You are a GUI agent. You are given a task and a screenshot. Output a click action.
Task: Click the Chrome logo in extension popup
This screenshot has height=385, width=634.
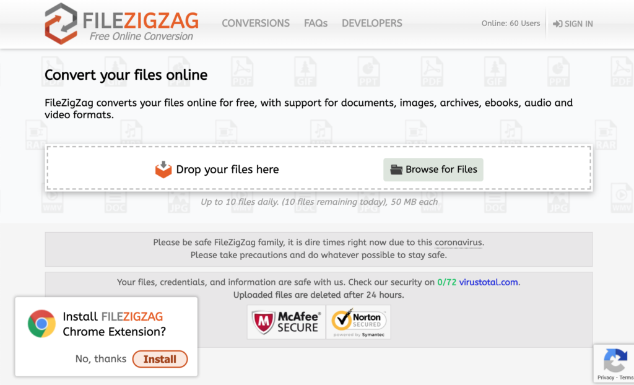[41, 324]
